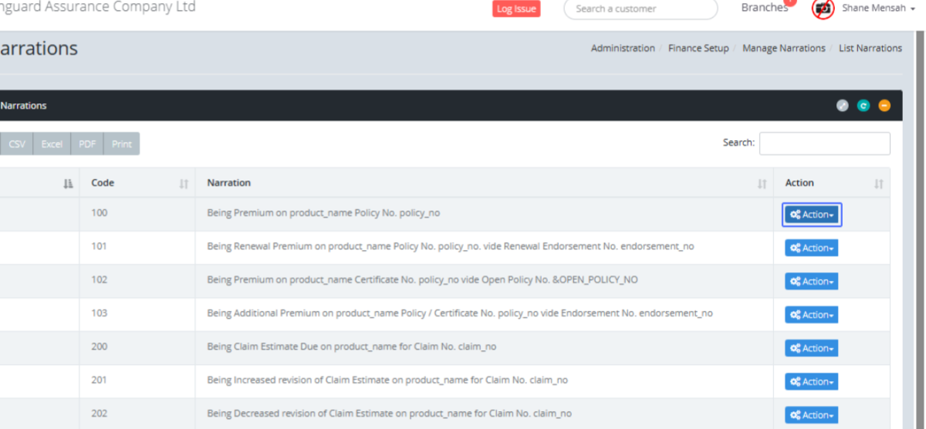
Task: Export the table as CSV
Action: click(17, 144)
